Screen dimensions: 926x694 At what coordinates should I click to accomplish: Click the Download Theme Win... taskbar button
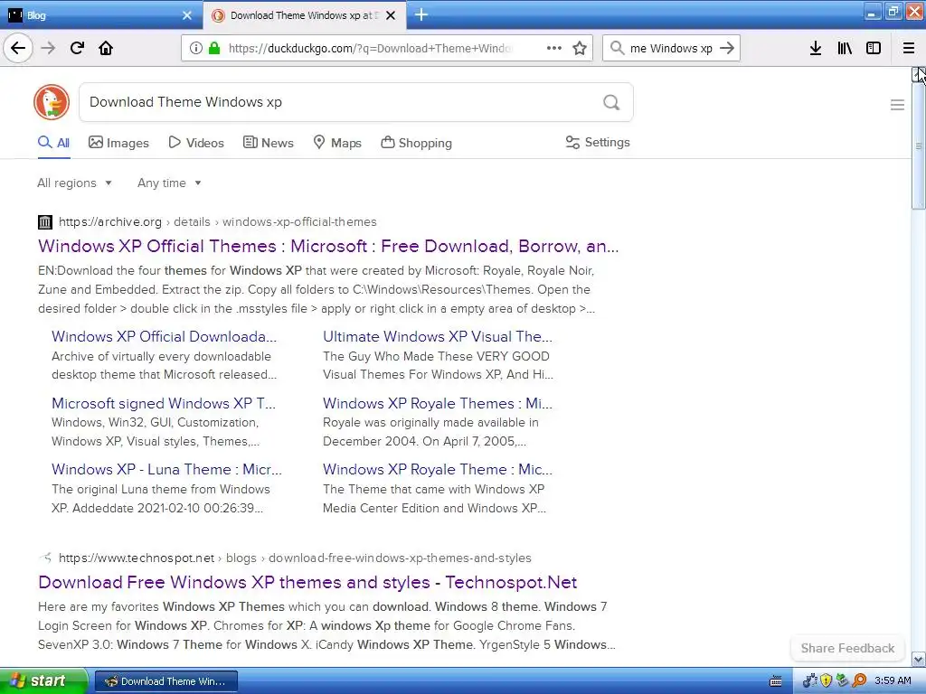tap(166, 681)
